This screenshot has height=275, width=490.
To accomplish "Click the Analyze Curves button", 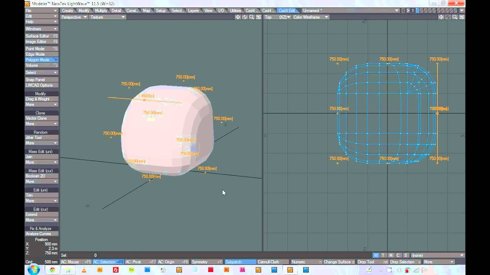I will (41, 234).
